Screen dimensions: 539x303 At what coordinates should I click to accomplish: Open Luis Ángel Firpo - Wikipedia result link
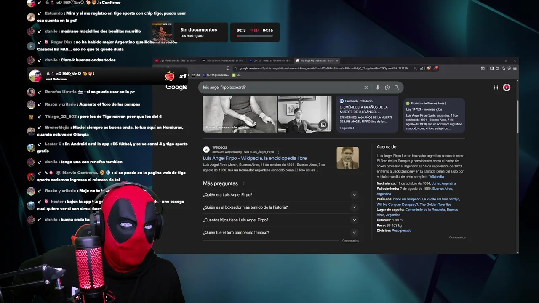[255, 158]
